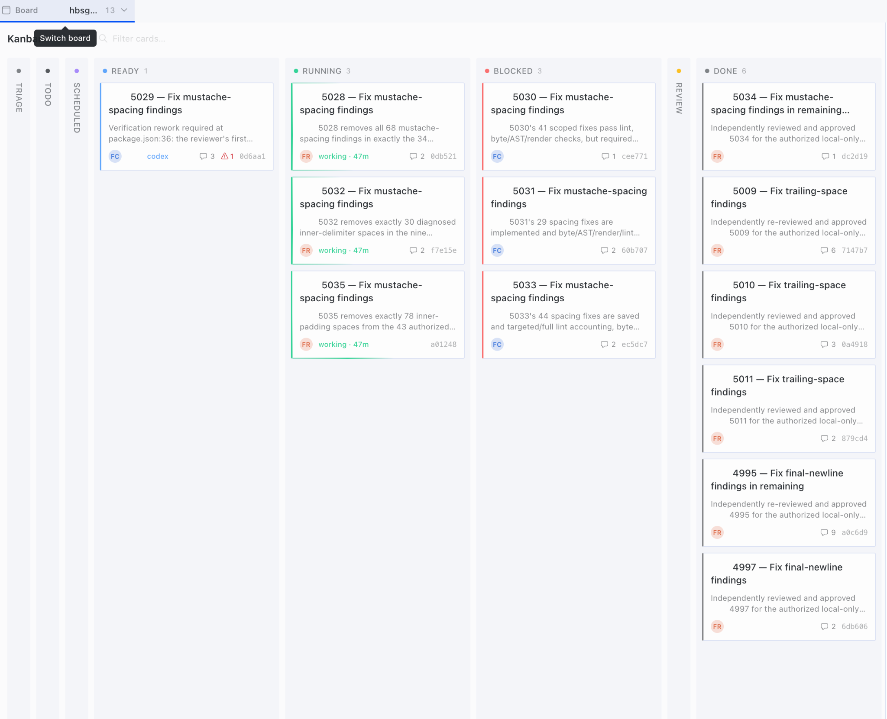Click the READY column header
The image size is (887, 719).
click(125, 71)
